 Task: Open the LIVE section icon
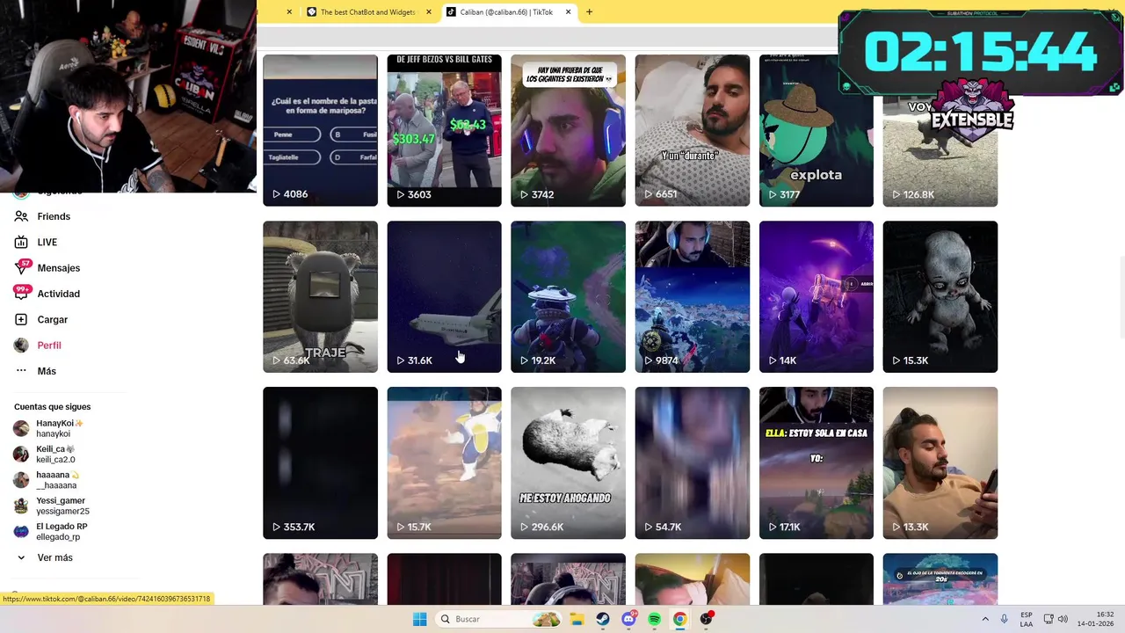coord(21,242)
